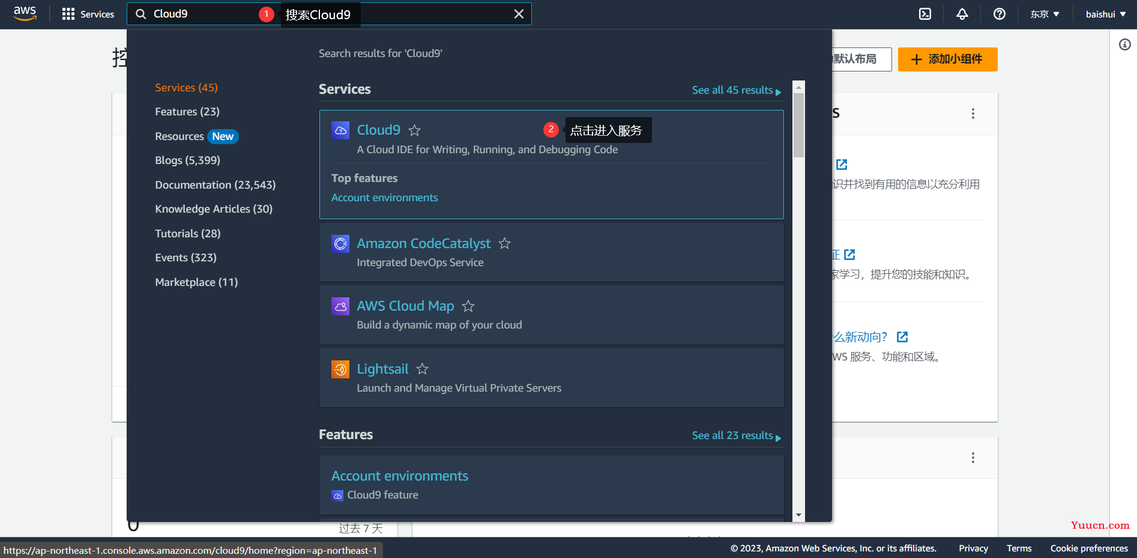Screen dimensions: 1137x558
Task: Click the Cloud9 service icon
Action: point(340,130)
